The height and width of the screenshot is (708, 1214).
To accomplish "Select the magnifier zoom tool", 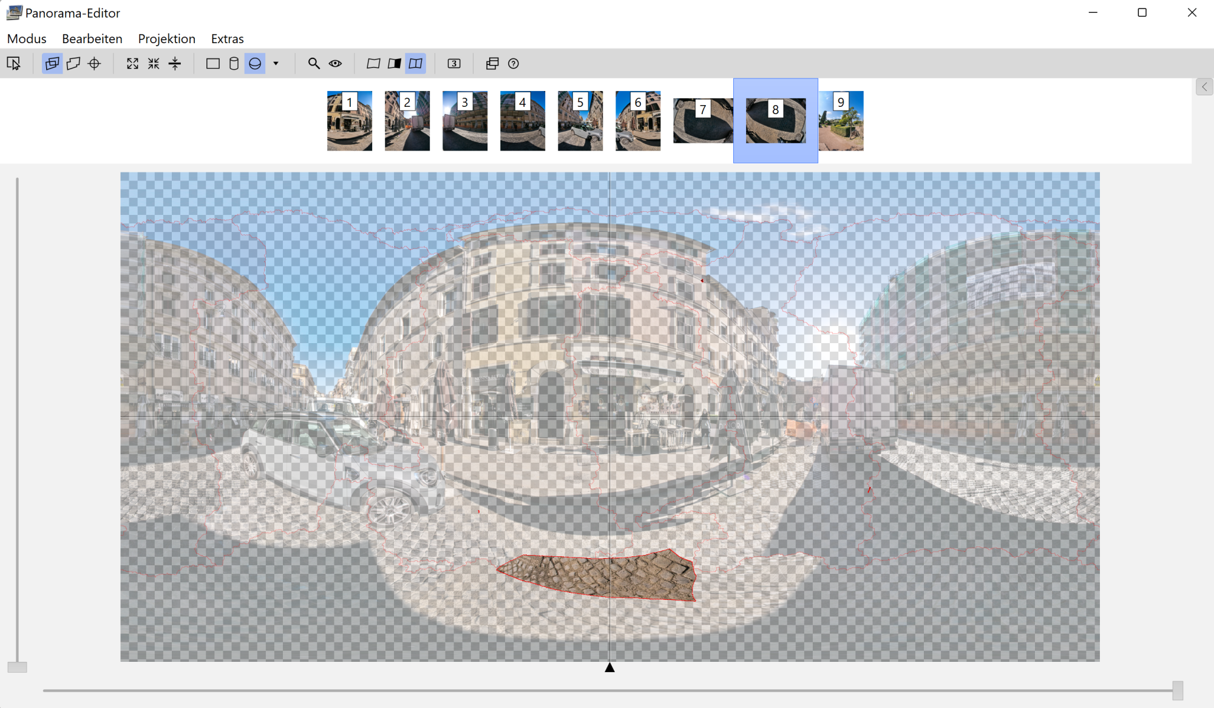I will tap(314, 63).
